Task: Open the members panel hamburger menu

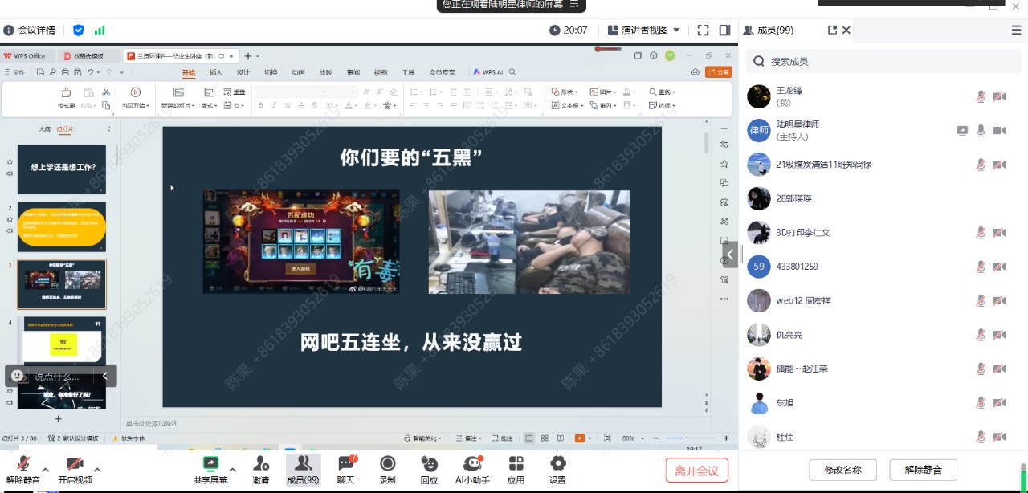Action: pos(1016,31)
